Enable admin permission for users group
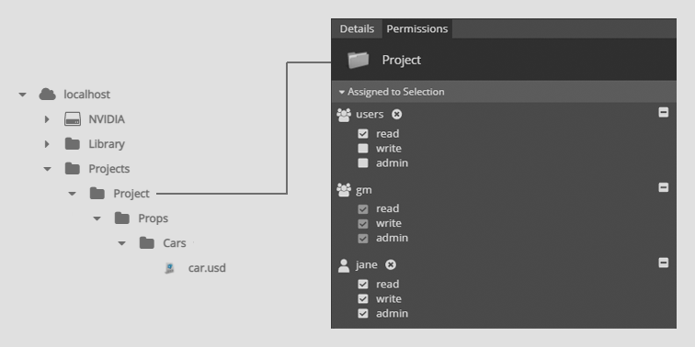This screenshot has width=695, height=347. point(363,162)
